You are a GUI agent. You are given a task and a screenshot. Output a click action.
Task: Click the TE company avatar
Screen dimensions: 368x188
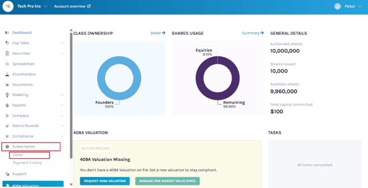(8, 6)
